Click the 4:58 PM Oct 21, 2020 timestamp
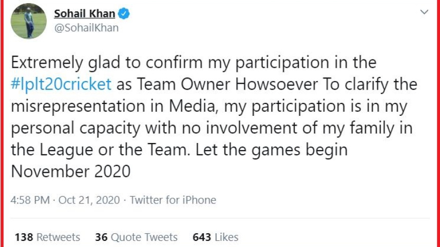 (65, 200)
